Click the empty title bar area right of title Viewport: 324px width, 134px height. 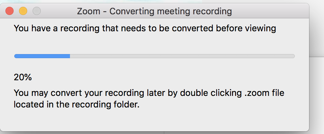(269, 11)
